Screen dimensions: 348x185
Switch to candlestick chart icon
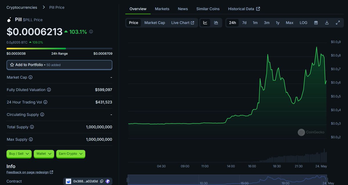(216, 23)
